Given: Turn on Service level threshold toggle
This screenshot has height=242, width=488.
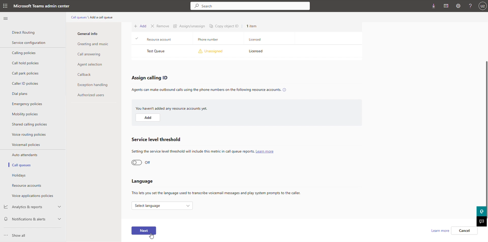Looking at the screenshot, I should point(137,162).
